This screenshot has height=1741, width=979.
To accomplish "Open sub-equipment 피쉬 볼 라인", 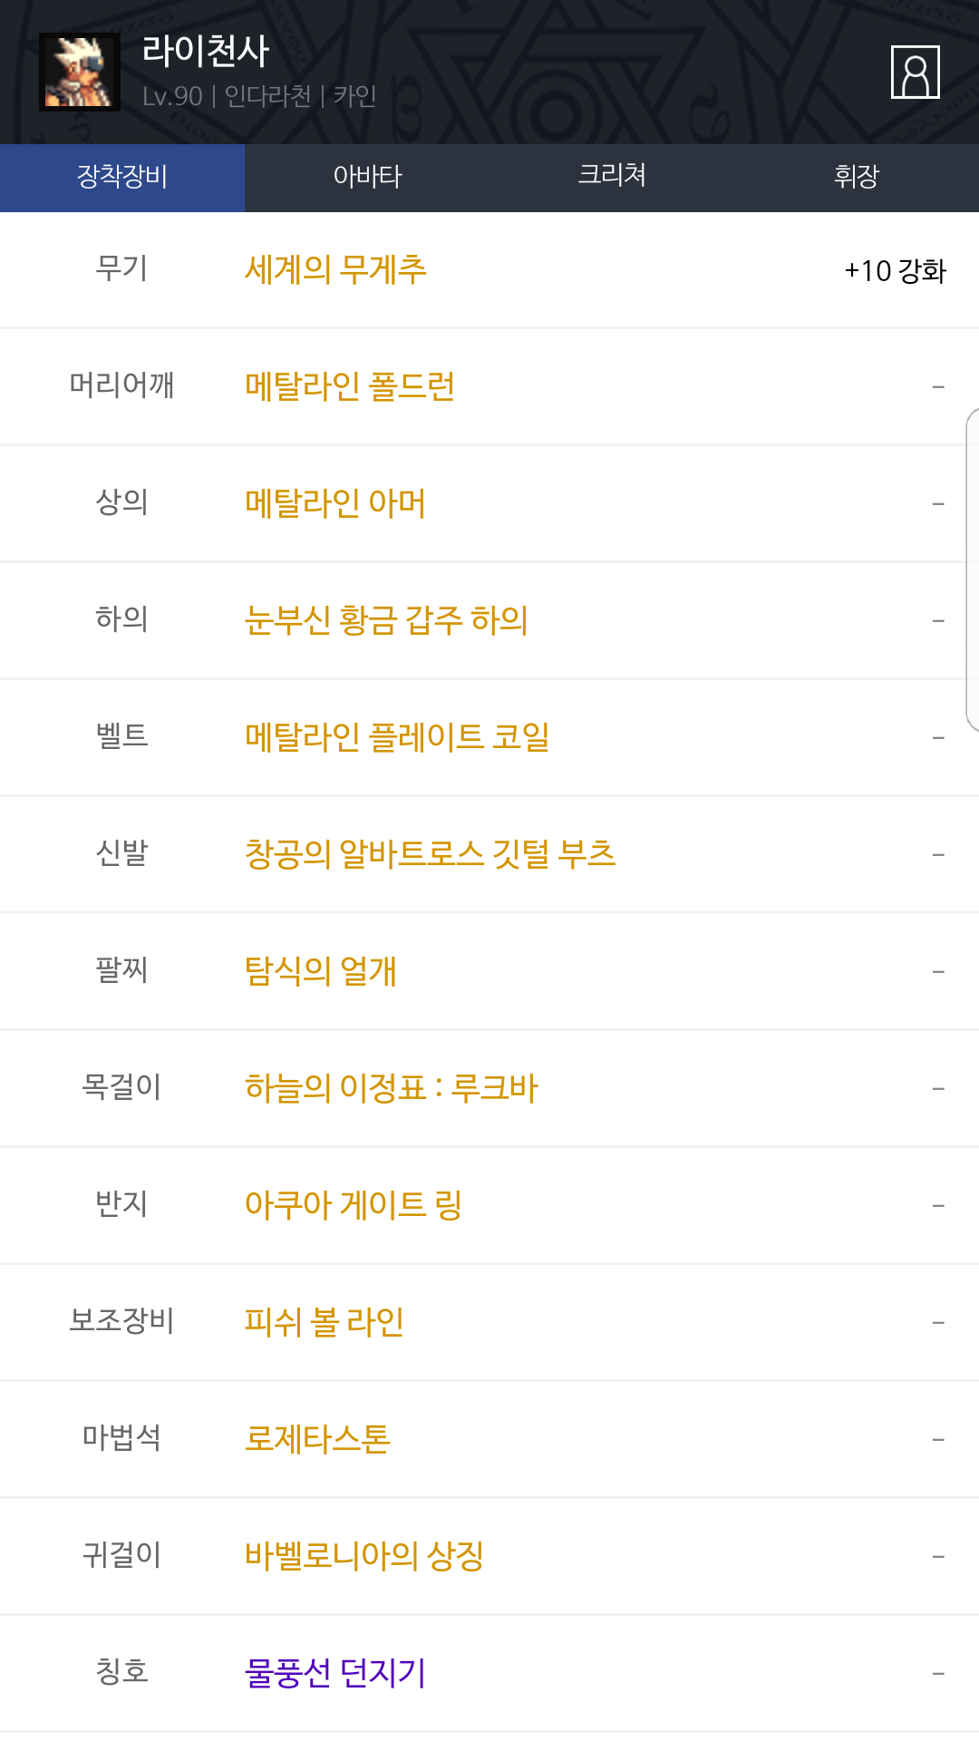I will [324, 1322].
